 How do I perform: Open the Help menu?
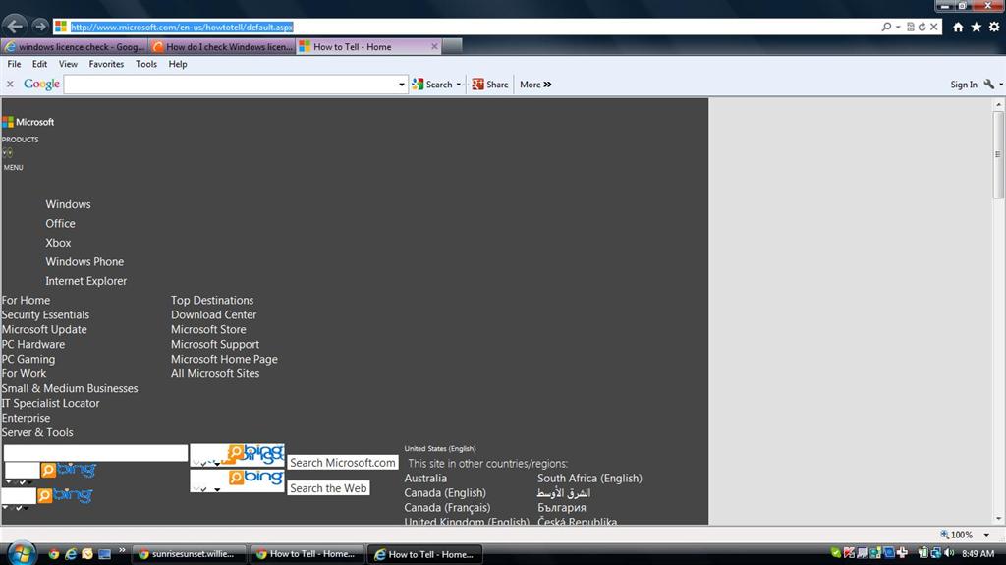[x=178, y=64]
